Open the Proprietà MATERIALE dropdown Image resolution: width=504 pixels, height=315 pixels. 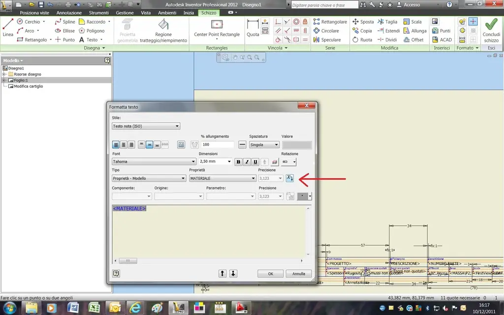tap(222, 178)
